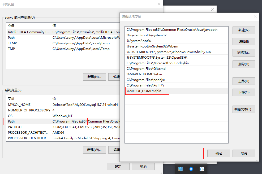Click the white chat-bubble tray icon

click(202, 169)
